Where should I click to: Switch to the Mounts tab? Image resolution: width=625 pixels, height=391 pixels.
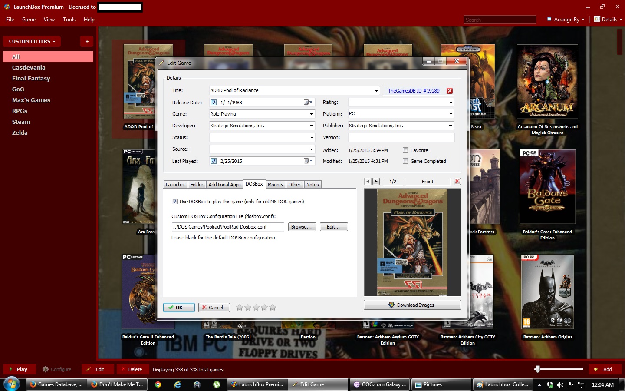[x=275, y=185]
